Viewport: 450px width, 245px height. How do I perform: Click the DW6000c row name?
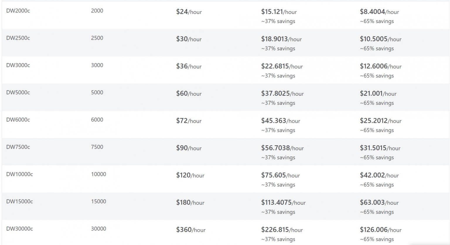[x=18, y=120]
